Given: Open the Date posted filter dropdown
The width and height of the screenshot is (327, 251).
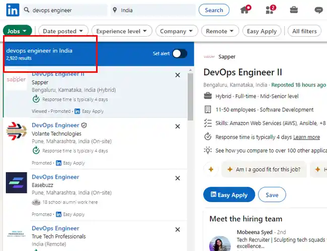Looking at the screenshot, I should (x=63, y=31).
